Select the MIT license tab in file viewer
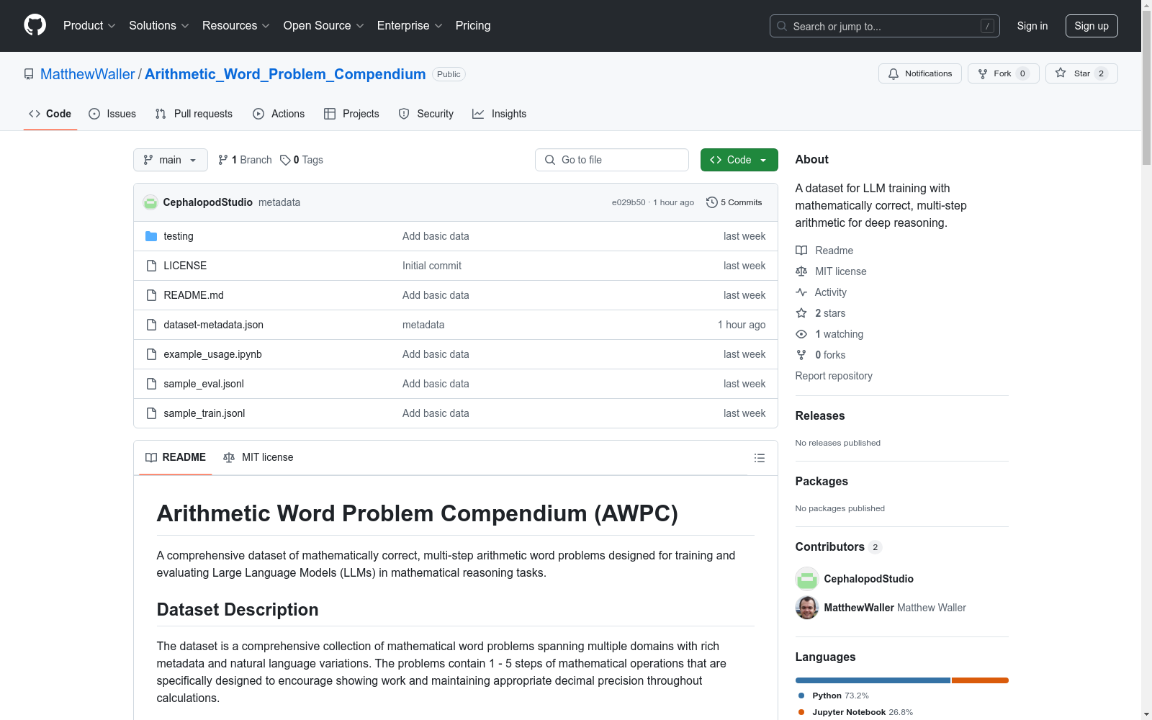The width and height of the screenshot is (1152, 720). pos(258,457)
